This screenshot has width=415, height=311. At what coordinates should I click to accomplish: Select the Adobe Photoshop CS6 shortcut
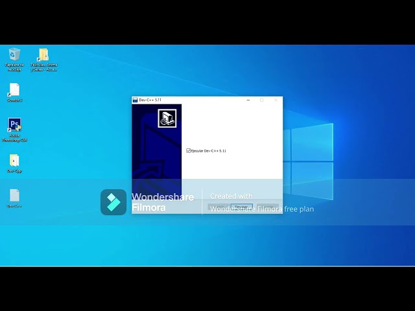(14, 130)
